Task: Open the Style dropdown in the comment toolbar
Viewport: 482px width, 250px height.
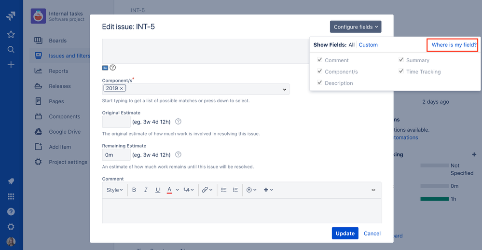Action: [115, 190]
